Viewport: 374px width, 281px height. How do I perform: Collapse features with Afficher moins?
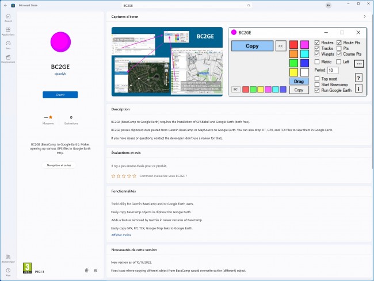121,235
